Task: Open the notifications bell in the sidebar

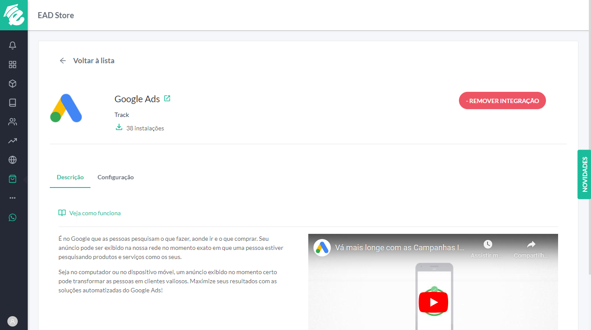Action: click(x=13, y=45)
